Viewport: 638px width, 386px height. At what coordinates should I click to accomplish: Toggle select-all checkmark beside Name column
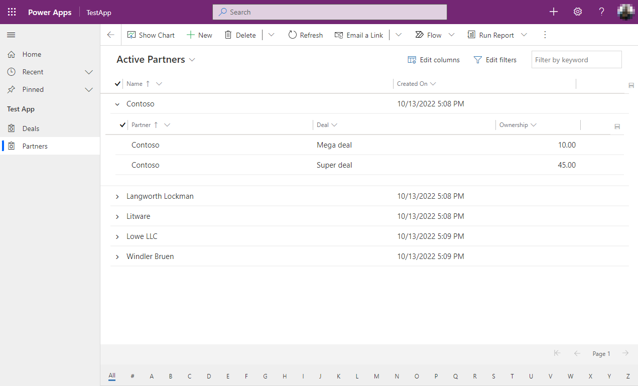pyautogui.click(x=117, y=84)
